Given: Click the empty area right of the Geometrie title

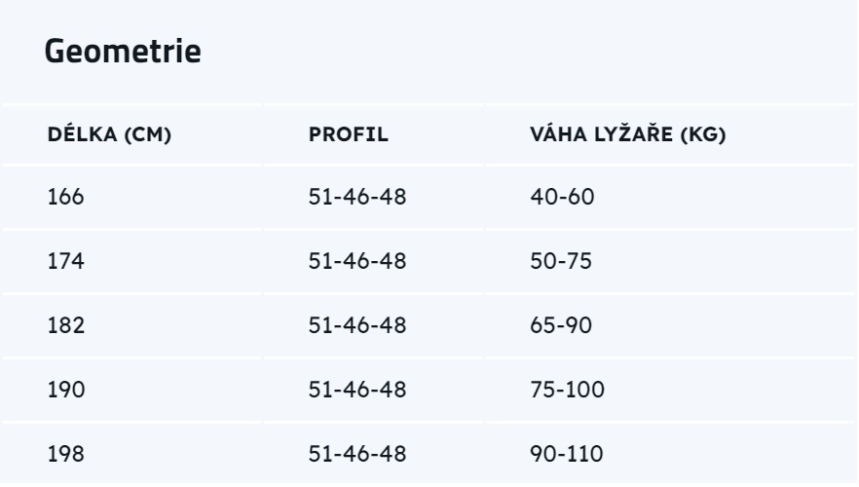Looking at the screenshot, I should (x=526, y=52).
